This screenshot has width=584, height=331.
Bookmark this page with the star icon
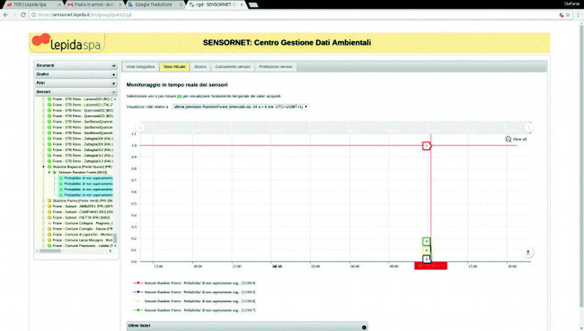[x=568, y=15]
